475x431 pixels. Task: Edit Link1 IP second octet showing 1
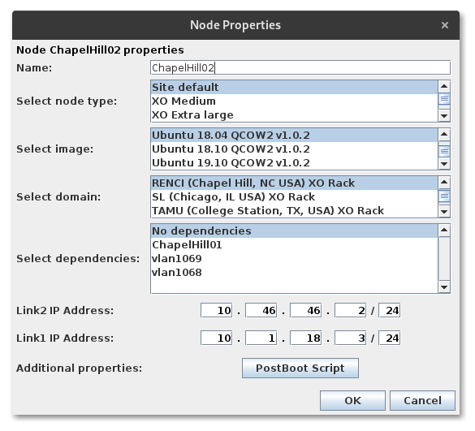coord(261,338)
